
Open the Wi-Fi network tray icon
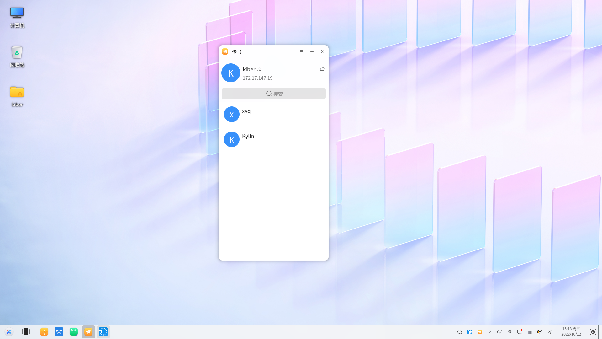pyautogui.click(x=510, y=332)
